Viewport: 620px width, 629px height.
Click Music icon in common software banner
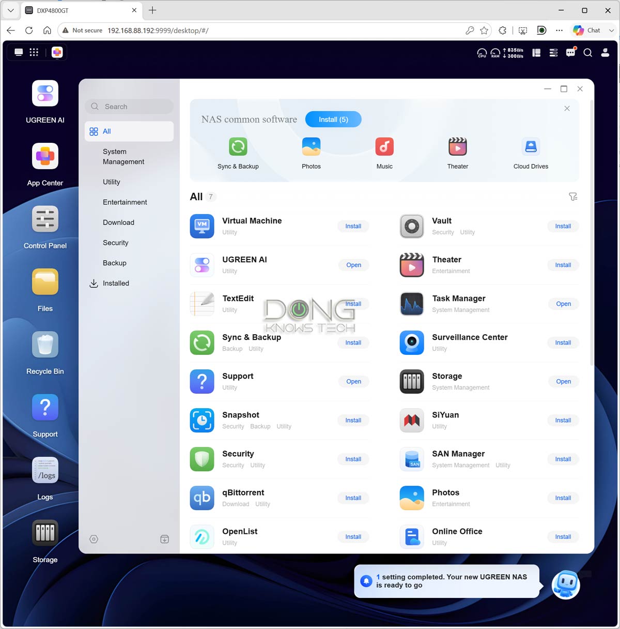[x=384, y=146]
